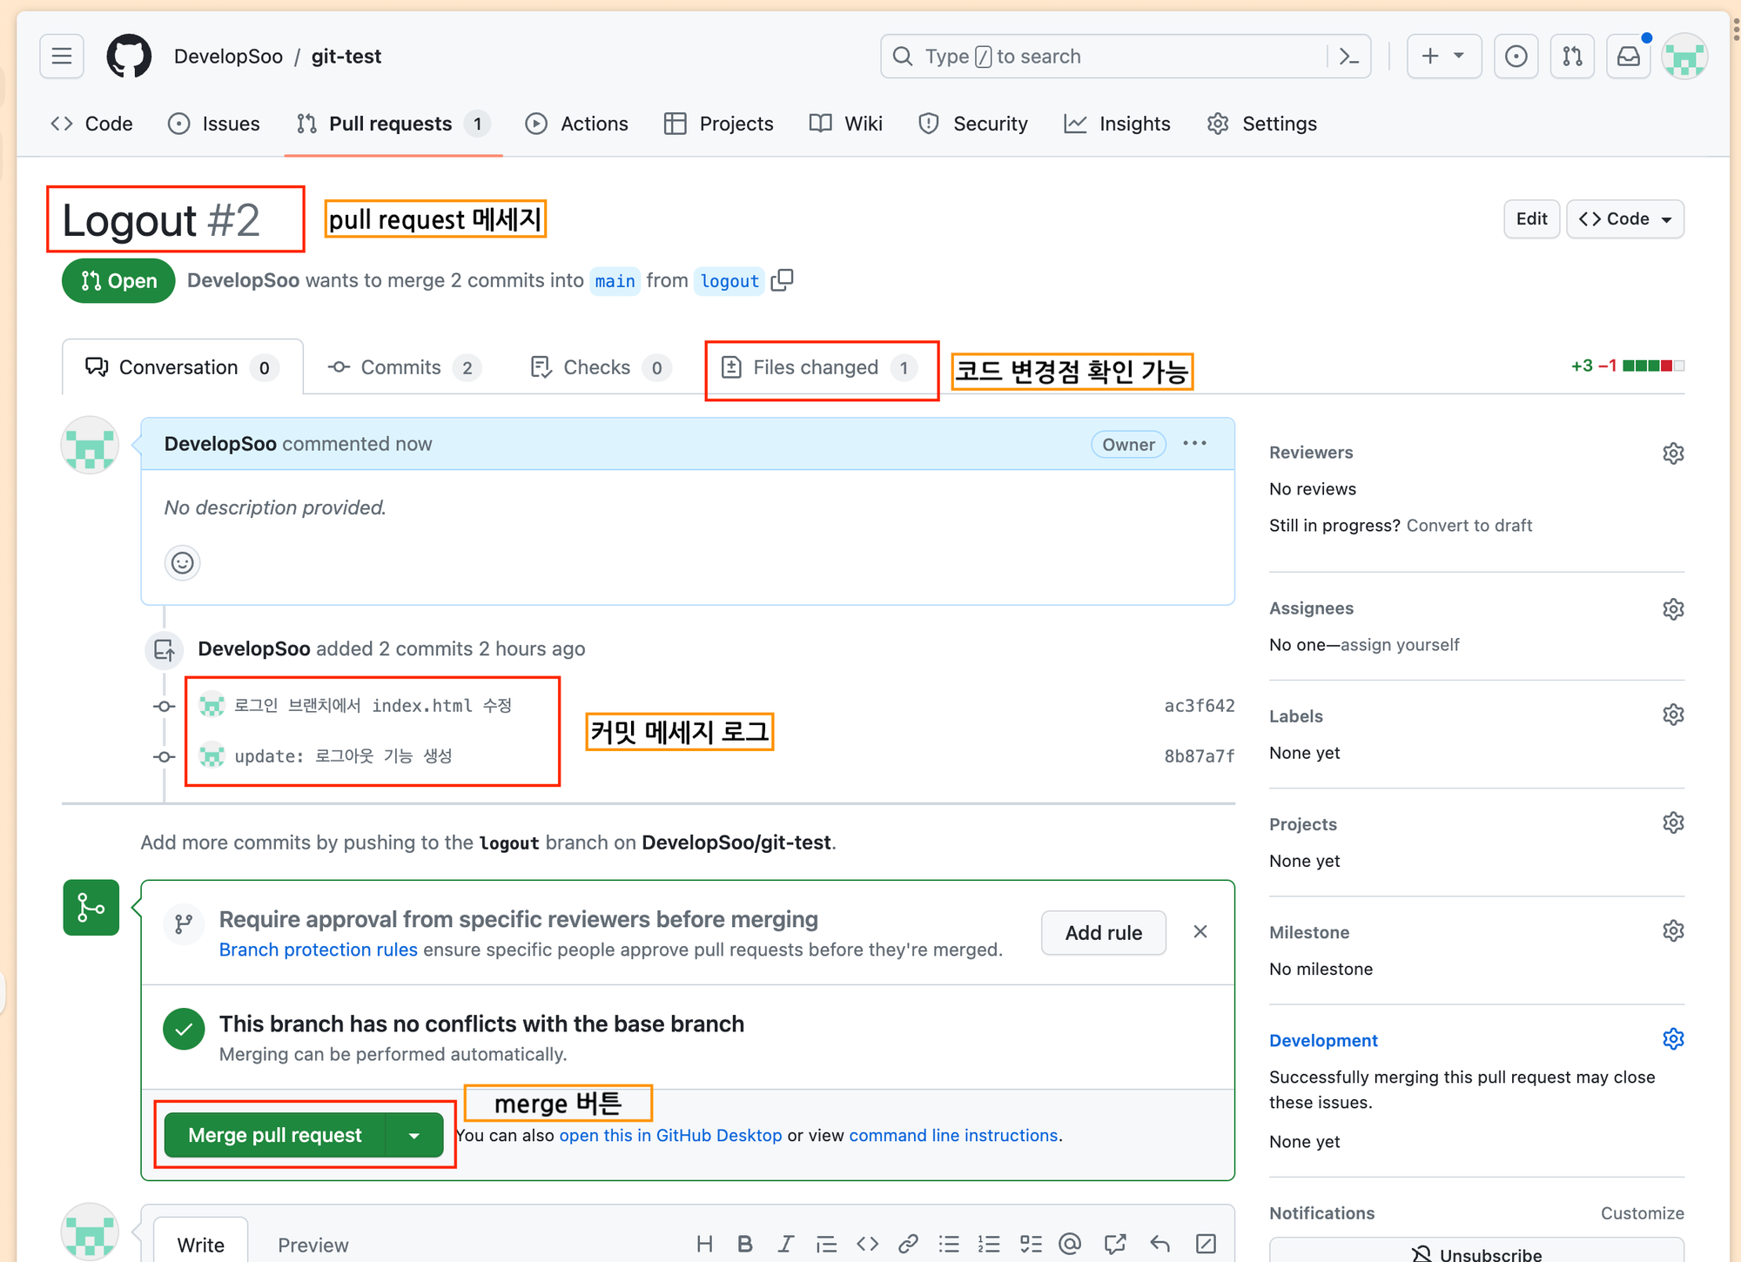Copy the logout branch name
The image size is (1741, 1262).
(x=782, y=280)
